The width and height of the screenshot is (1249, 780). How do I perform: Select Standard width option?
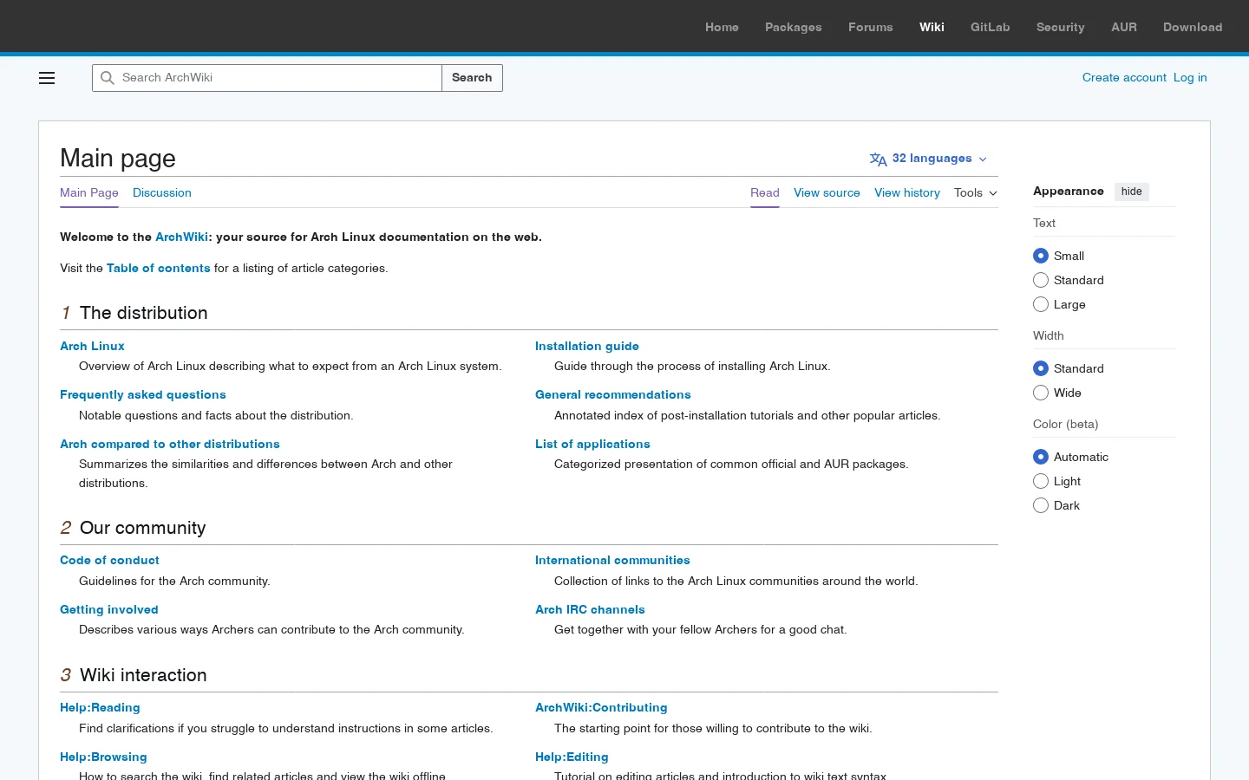(x=1041, y=368)
